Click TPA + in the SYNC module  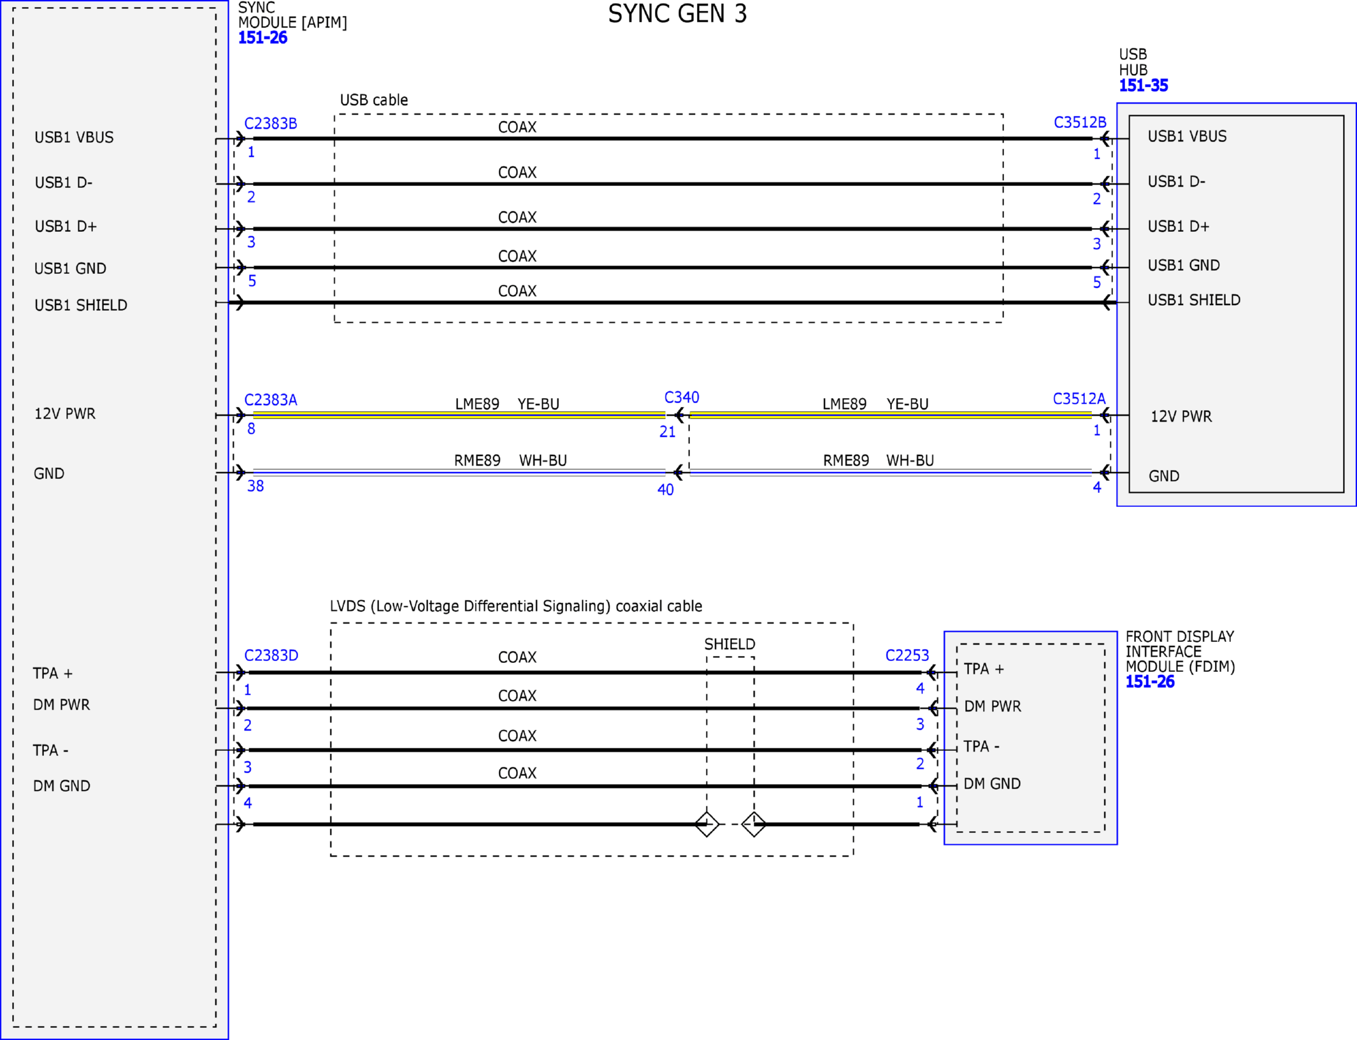(53, 674)
